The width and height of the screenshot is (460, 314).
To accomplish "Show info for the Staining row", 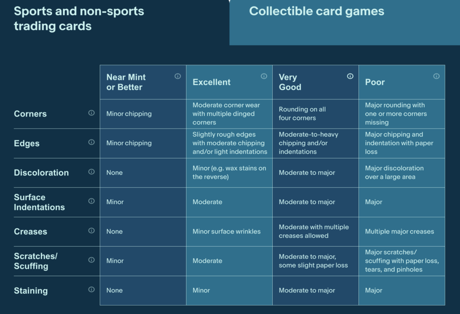I will tap(92, 289).
